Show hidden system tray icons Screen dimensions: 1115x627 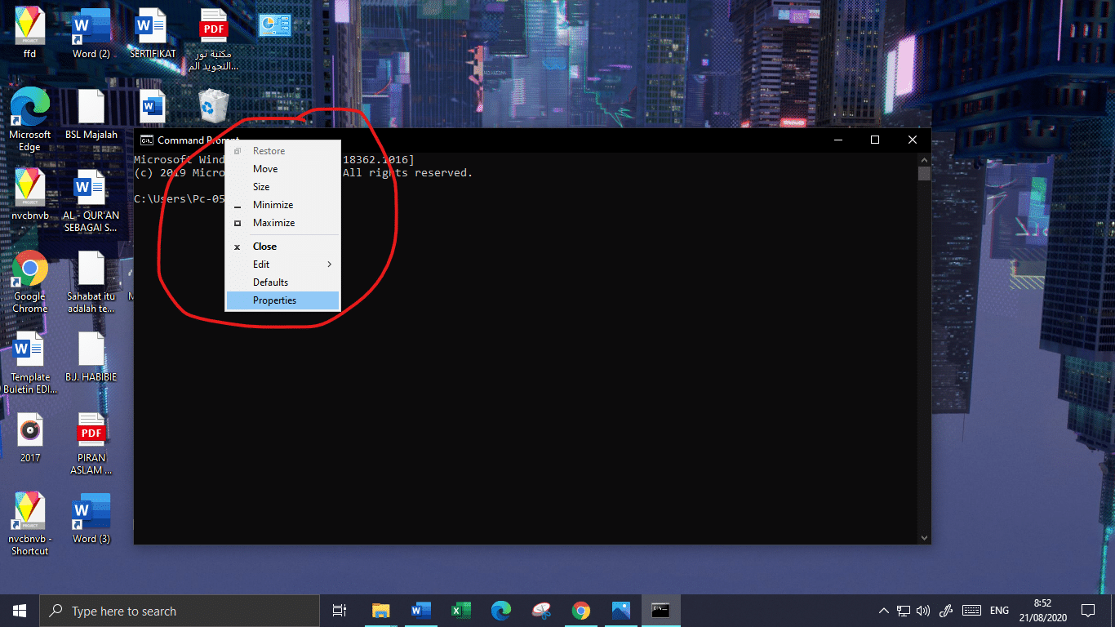(884, 611)
